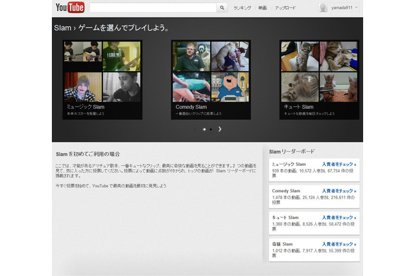Image resolution: width=415 pixels, height=276 pixels.
Task: Click Comedy Slam leaderboard entry name
Action: point(286,191)
